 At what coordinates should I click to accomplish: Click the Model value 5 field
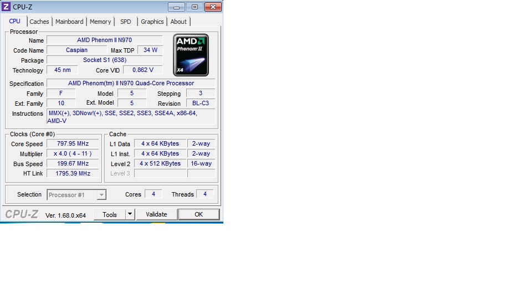(132, 93)
